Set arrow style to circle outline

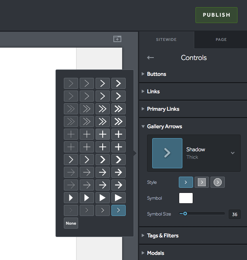click(x=218, y=182)
